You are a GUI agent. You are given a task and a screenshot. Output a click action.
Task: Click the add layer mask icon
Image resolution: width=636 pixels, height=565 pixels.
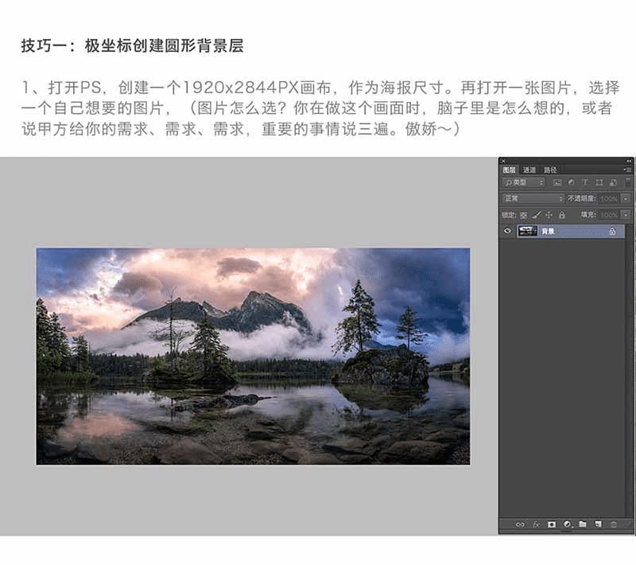[551, 524]
